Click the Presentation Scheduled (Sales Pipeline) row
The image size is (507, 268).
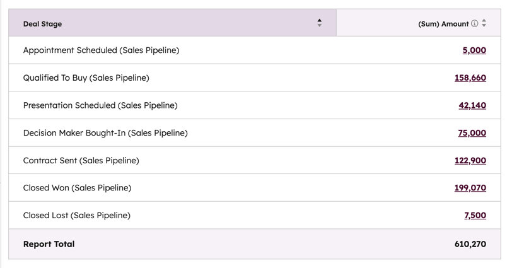point(100,105)
